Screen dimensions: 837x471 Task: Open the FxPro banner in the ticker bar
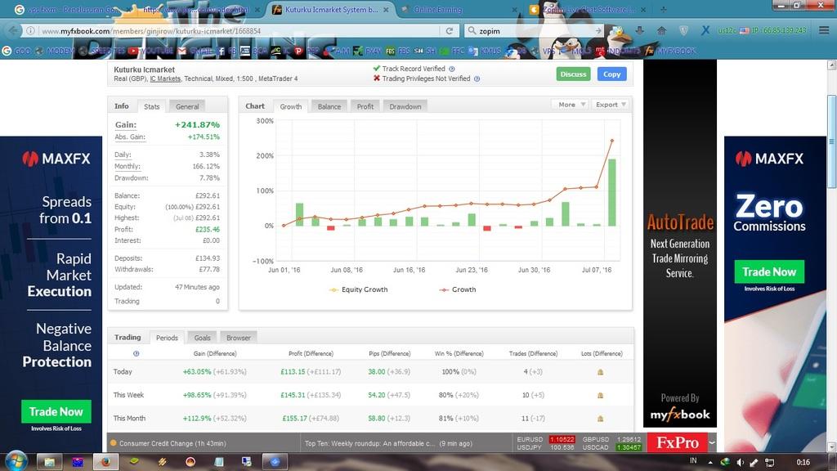[678, 442]
